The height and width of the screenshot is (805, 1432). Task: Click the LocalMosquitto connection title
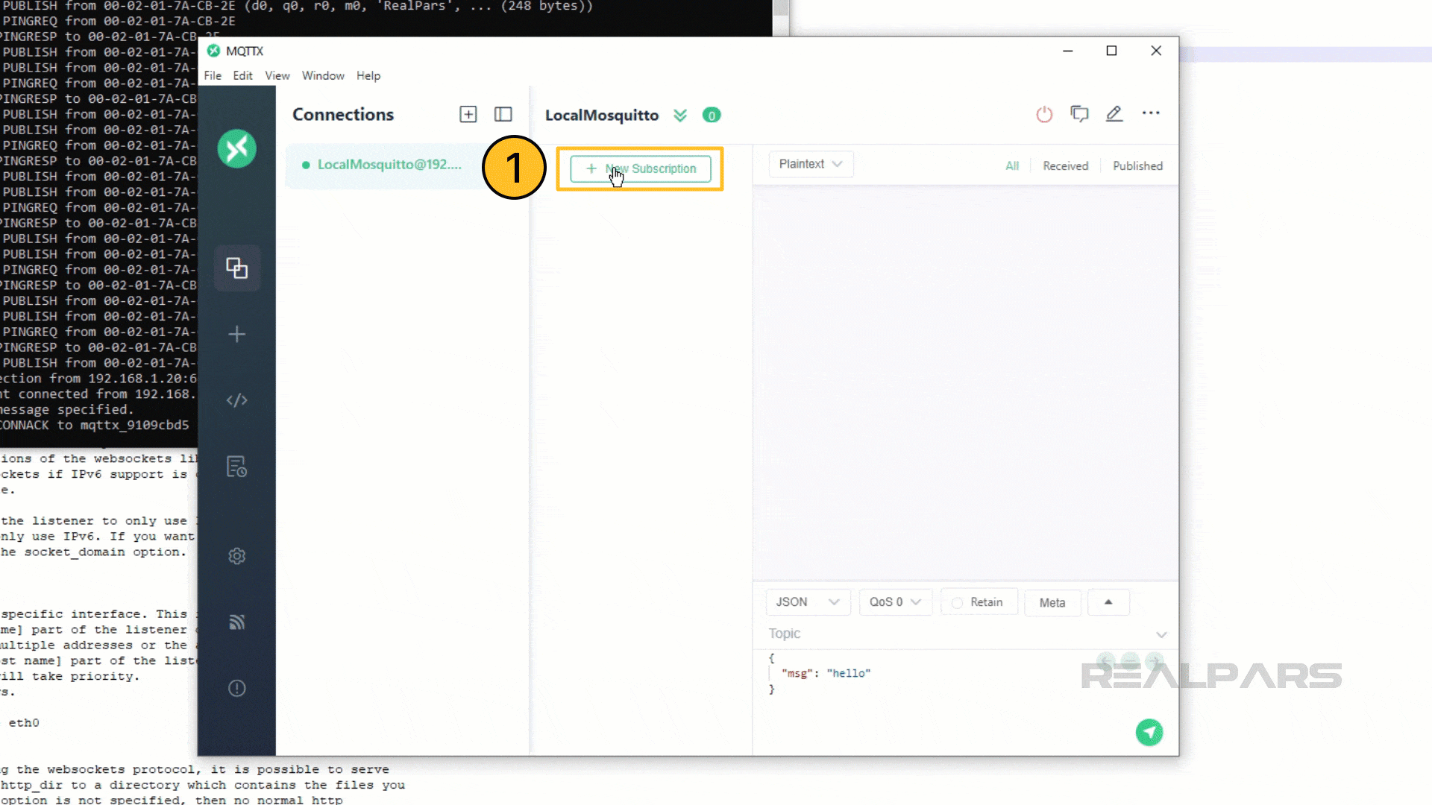(602, 116)
